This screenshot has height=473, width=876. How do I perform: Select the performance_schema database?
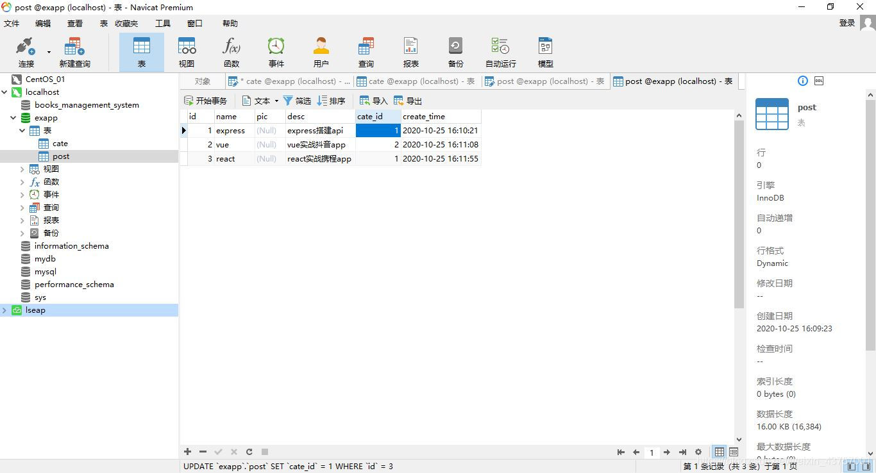(x=74, y=285)
